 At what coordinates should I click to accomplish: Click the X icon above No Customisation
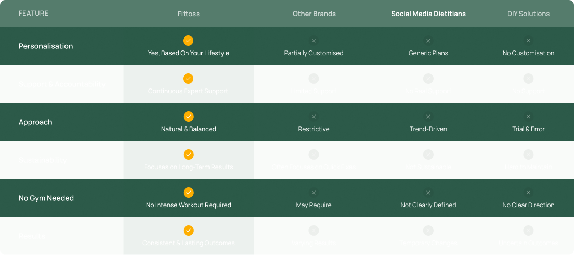coord(528,41)
